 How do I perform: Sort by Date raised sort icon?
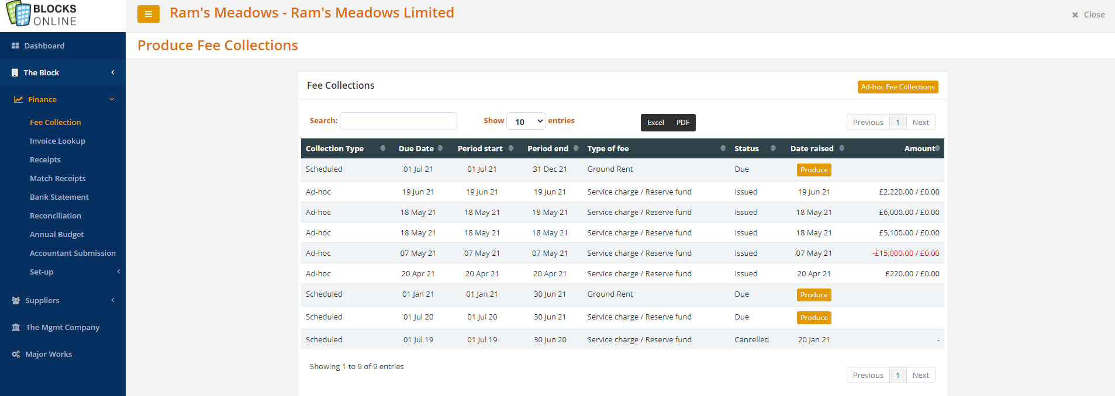click(x=841, y=148)
